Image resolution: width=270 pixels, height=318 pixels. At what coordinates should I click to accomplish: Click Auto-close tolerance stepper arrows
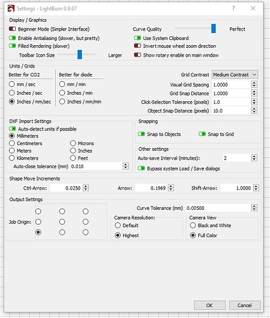pos(126,166)
